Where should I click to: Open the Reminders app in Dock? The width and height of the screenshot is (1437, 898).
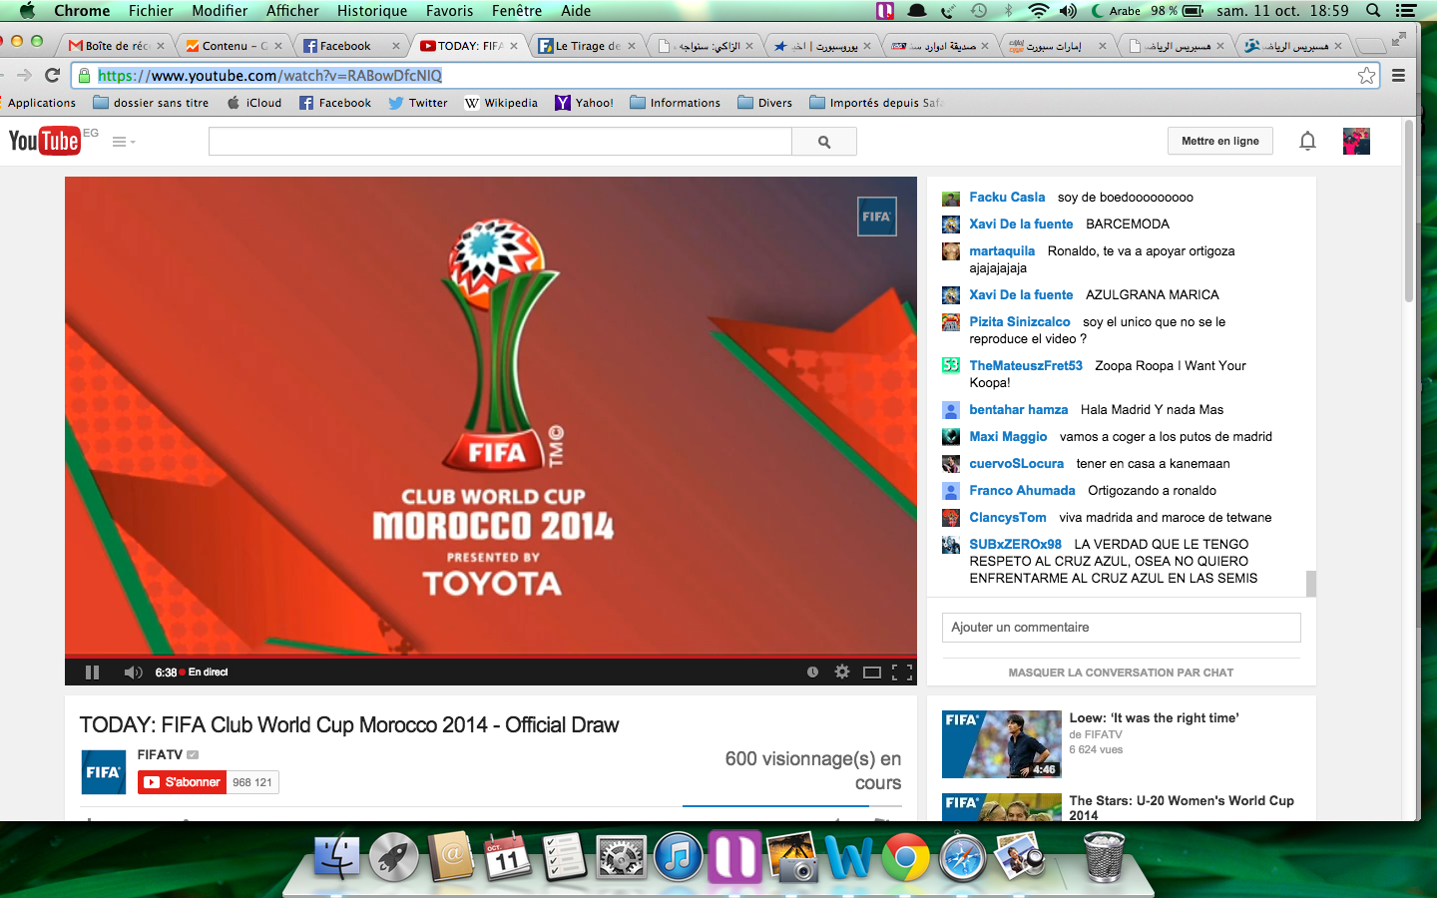pyautogui.click(x=565, y=857)
